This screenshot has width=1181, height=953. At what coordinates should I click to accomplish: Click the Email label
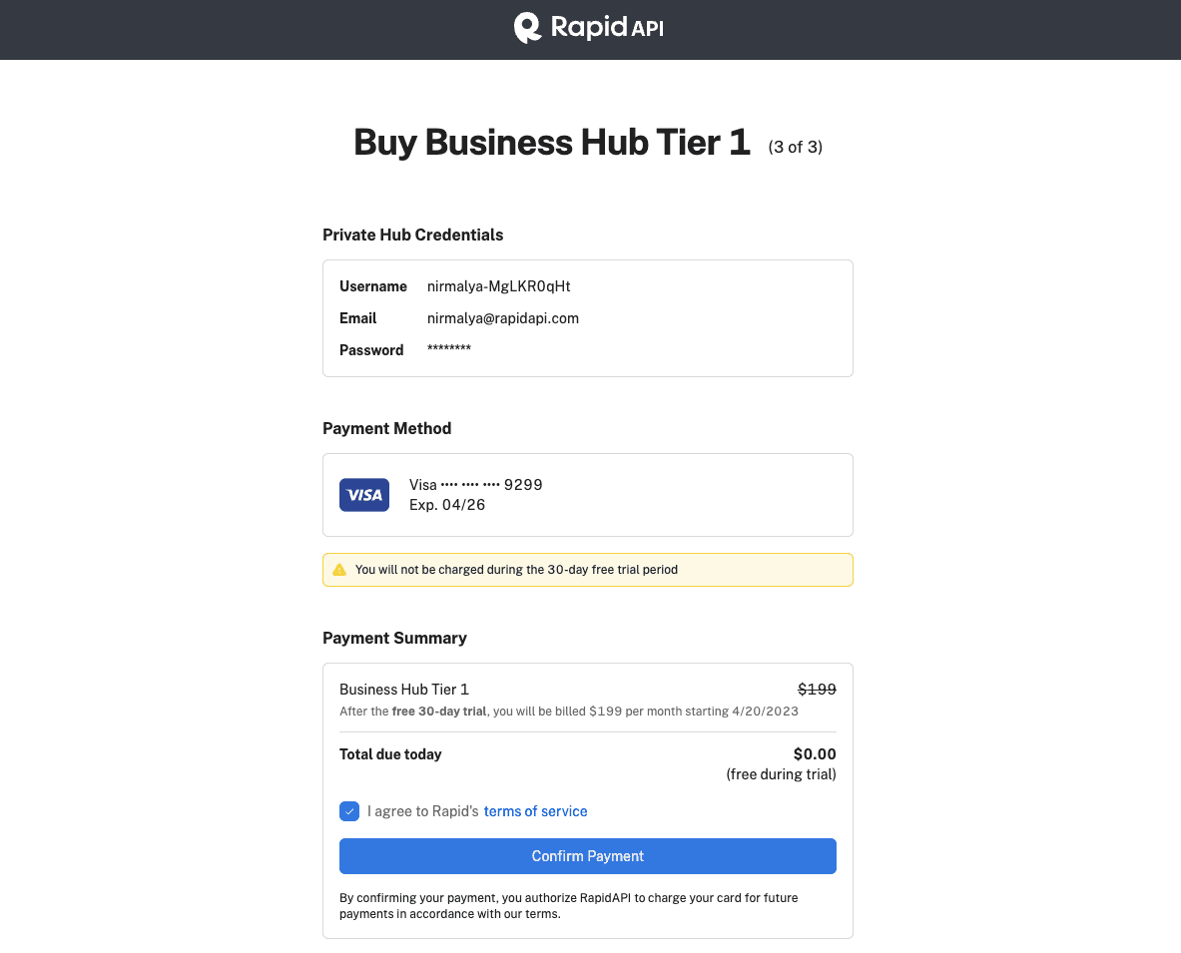pyautogui.click(x=357, y=318)
